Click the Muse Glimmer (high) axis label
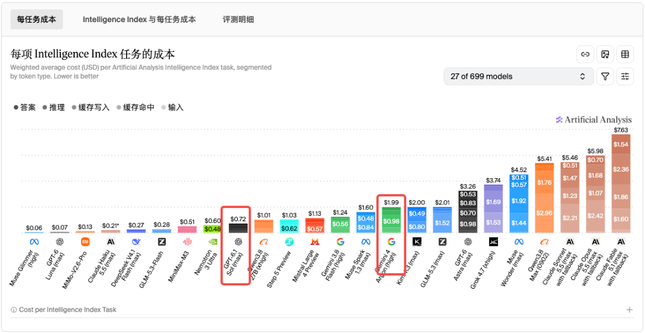This screenshot has width=645, height=333. pyautogui.click(x=24, y=268)
